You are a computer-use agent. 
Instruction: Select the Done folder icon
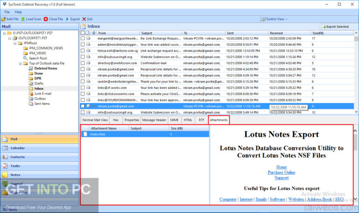click(31, 73)
